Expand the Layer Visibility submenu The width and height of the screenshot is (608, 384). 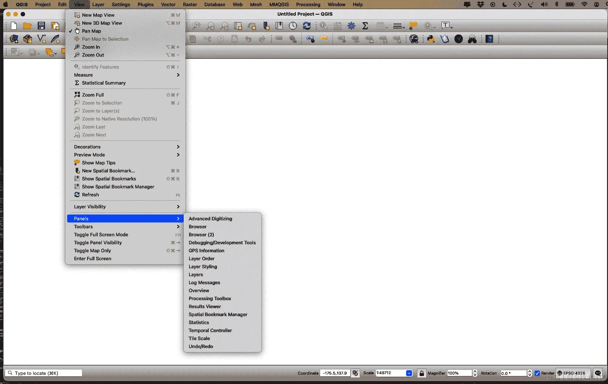(125, 207)
